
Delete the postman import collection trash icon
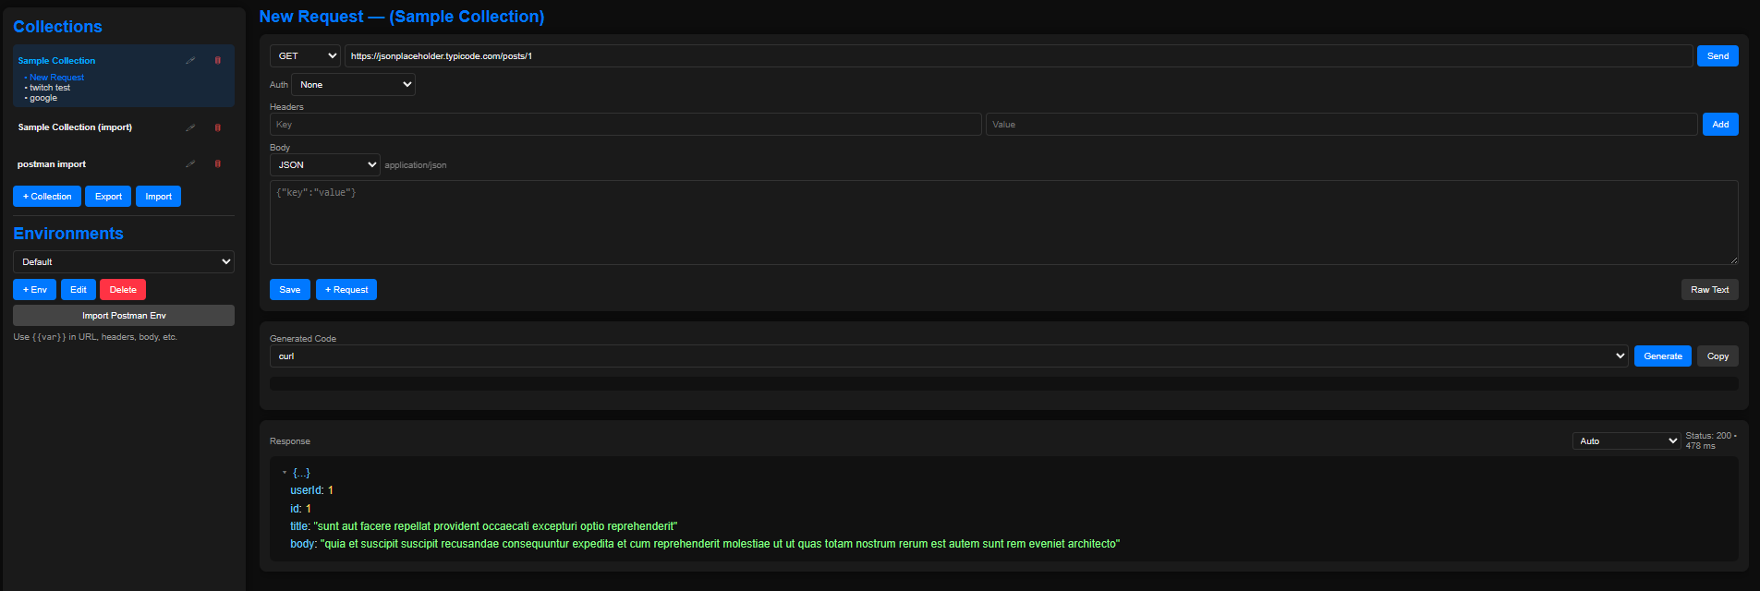click(x=218, y=163)
